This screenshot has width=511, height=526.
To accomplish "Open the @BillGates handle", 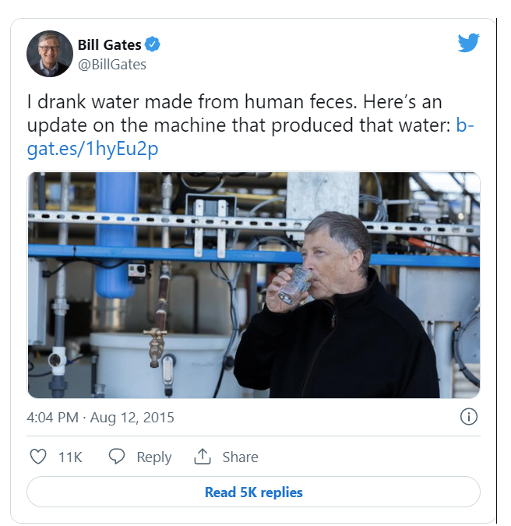I will click(x=112, y=65).
